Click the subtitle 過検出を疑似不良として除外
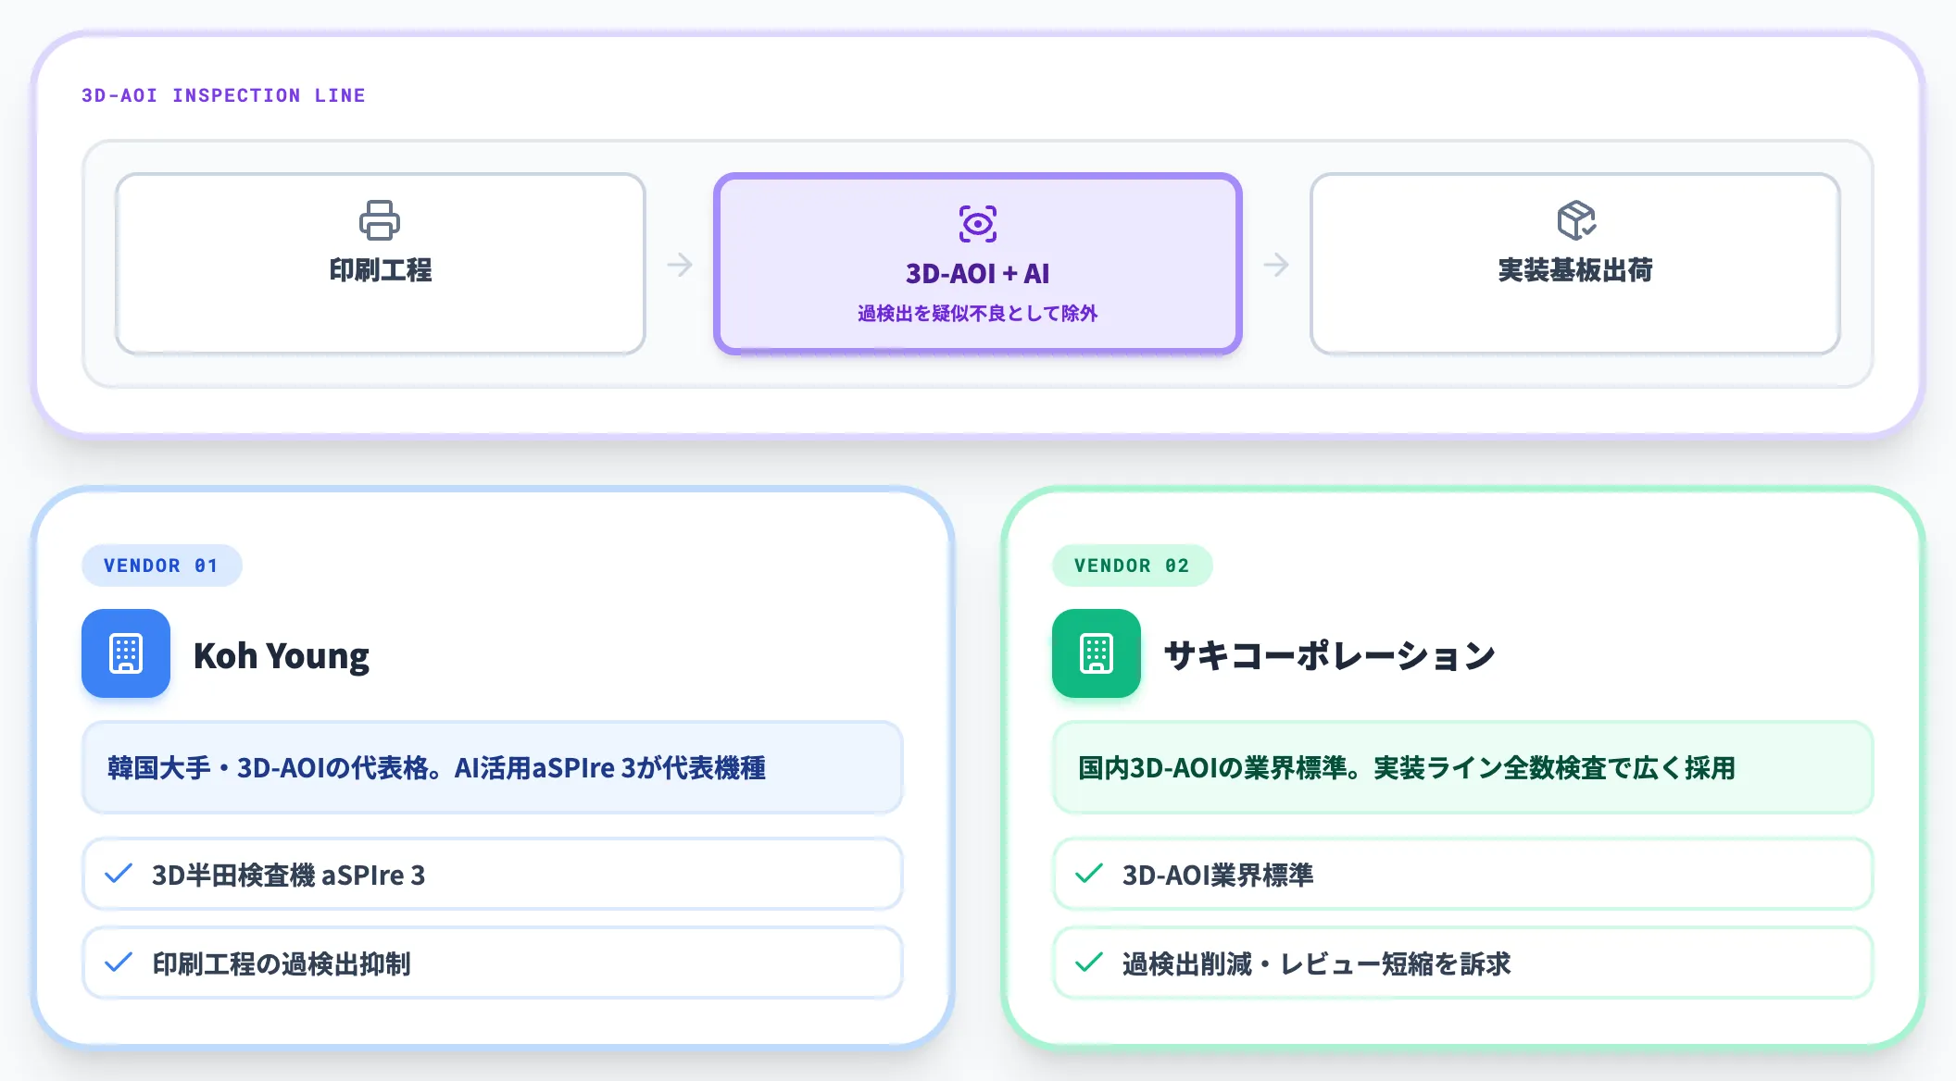Screen dimensions: 1956x1081 pyautogui.click(x=978, y=314)
